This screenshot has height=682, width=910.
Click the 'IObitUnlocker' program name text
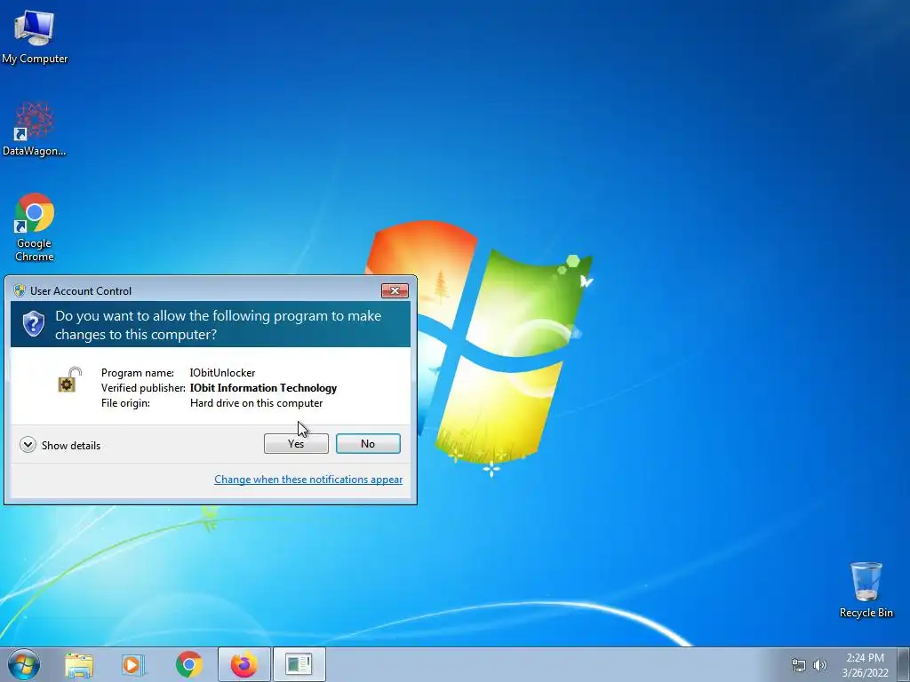click(222, 373)
